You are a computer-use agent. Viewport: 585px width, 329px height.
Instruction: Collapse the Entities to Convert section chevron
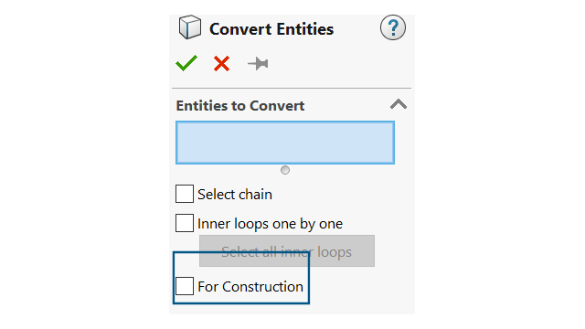[x=399, y=104]
